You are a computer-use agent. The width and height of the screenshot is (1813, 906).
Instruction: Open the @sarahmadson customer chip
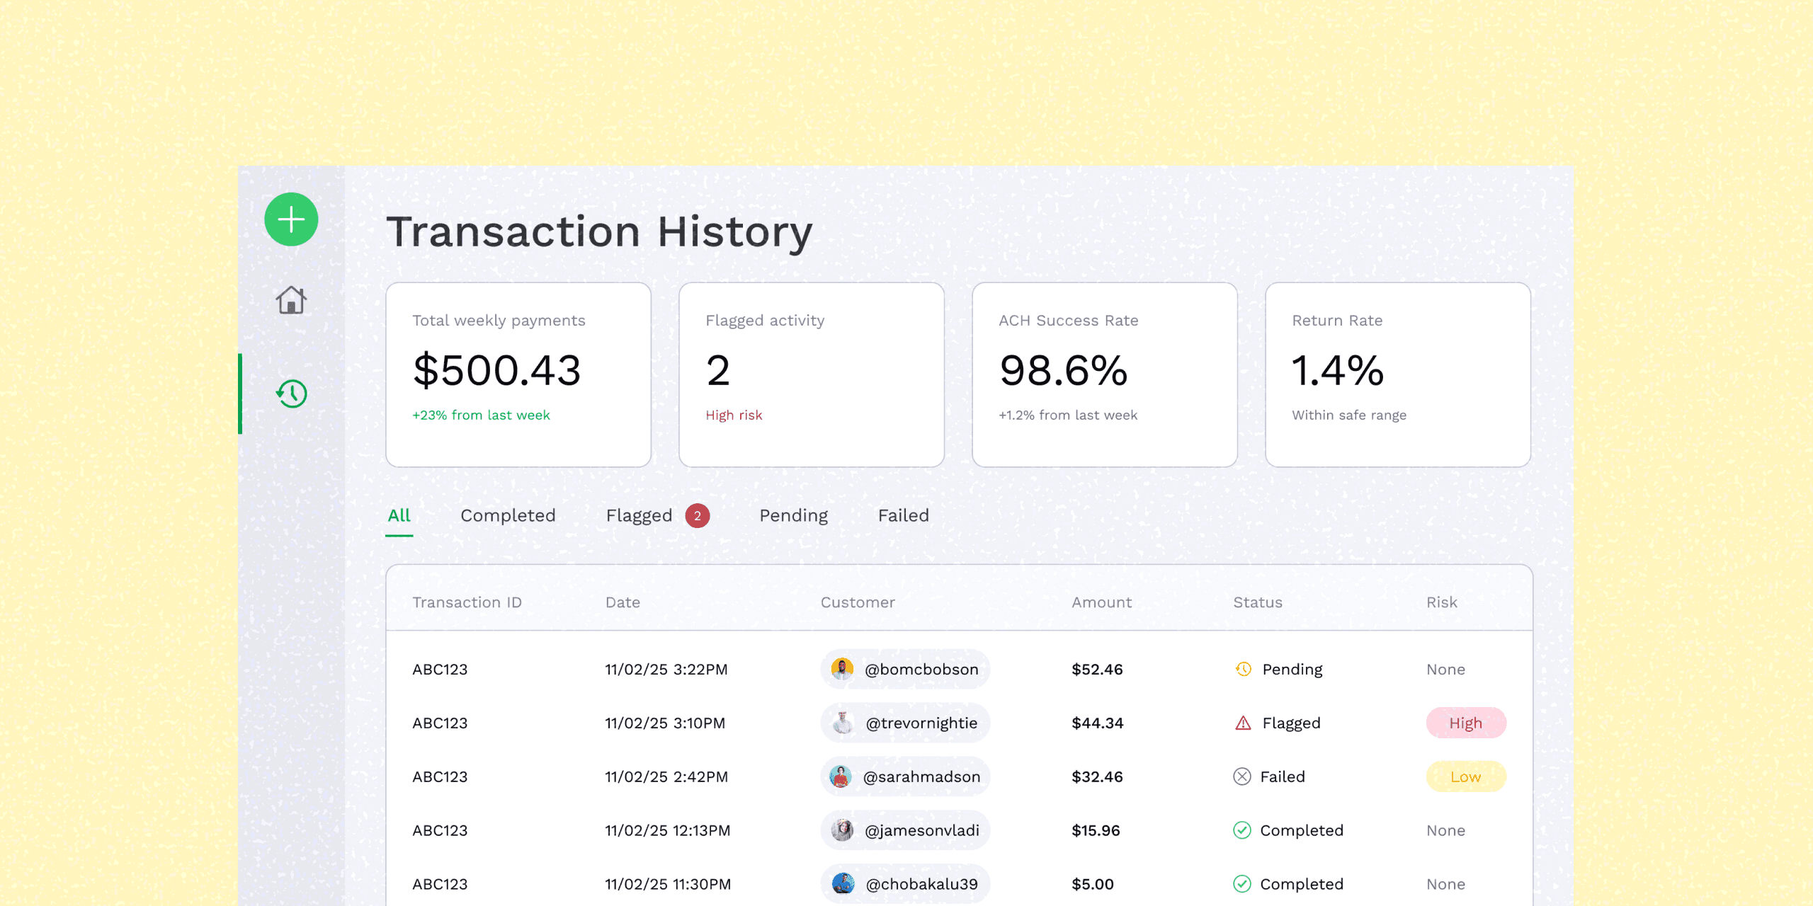pyautogui.click(x=905, y=776)
